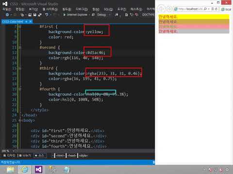Click the pink translucent block in the browser
This screenshot has height=174, width=233.
point(194,27)
